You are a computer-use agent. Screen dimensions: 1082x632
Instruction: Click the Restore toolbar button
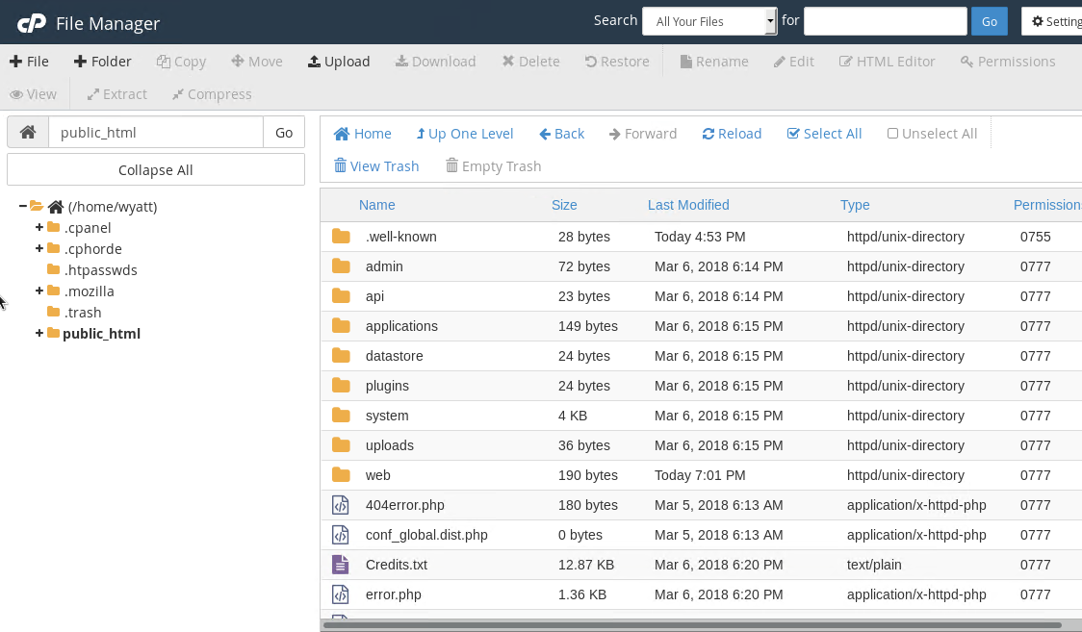pyautogui.click(x=617, y=62)
